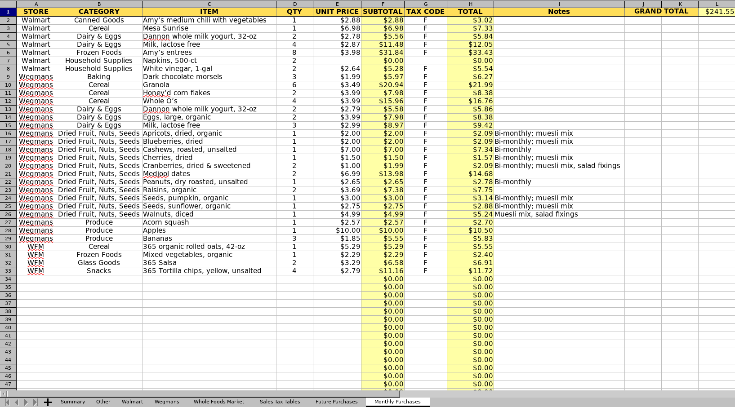Image resolution: width=735 pixels, height=407 pixels.
Task: Click the previous sheet arrow
Action: [17, 402]
